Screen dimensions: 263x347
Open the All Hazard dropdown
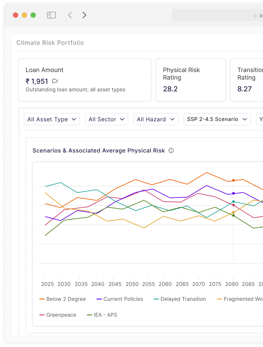[156, 119]
